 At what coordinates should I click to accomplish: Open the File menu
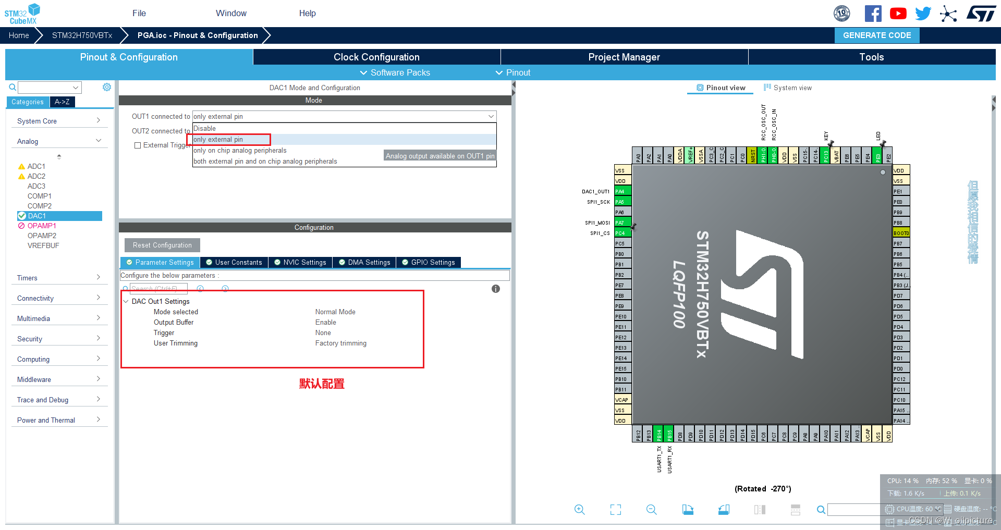point(139,13)
